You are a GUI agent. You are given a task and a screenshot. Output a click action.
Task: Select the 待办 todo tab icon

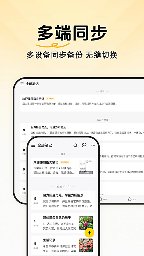pos(100,199)
